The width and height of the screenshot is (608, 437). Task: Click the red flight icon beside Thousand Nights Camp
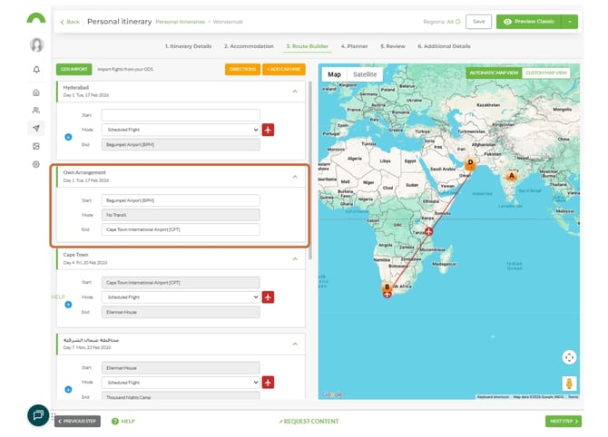tap(268, 383)
